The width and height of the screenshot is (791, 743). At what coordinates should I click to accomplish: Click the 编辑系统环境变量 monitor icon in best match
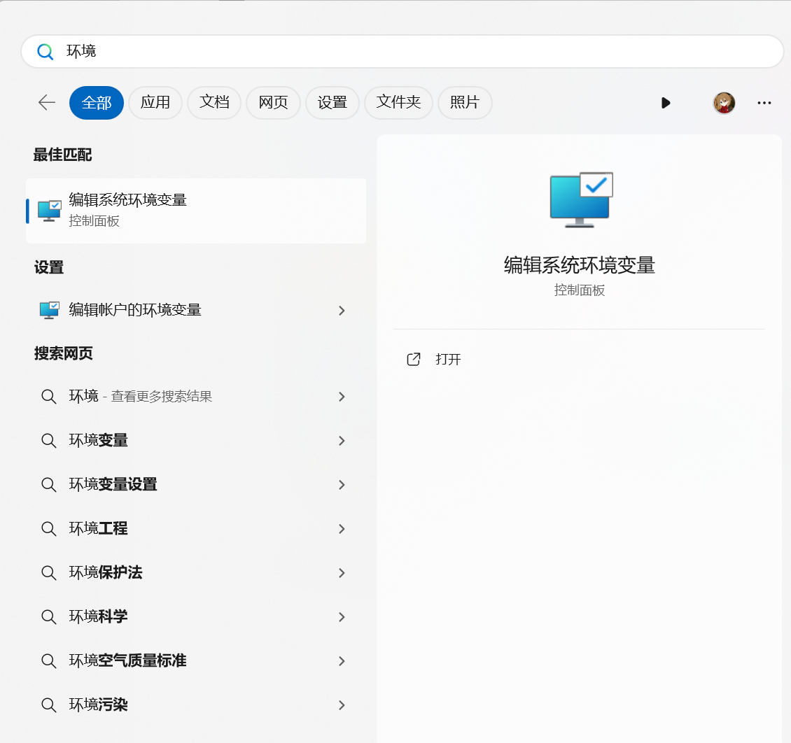point(50,211)
